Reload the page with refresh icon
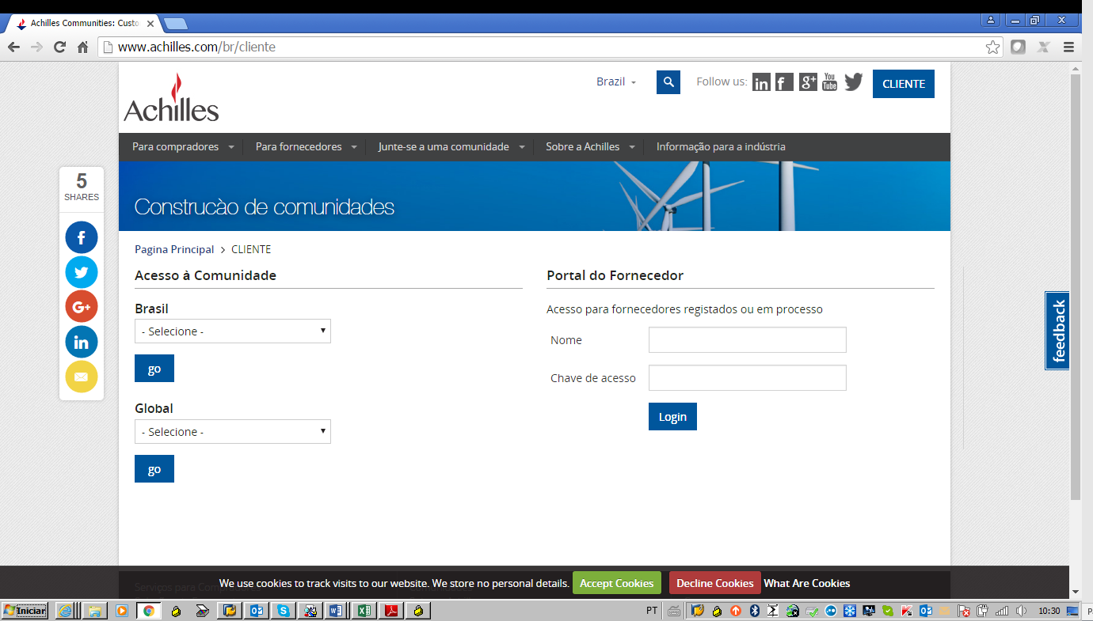The image size is (1093, 621). click(x=59, y=47)
